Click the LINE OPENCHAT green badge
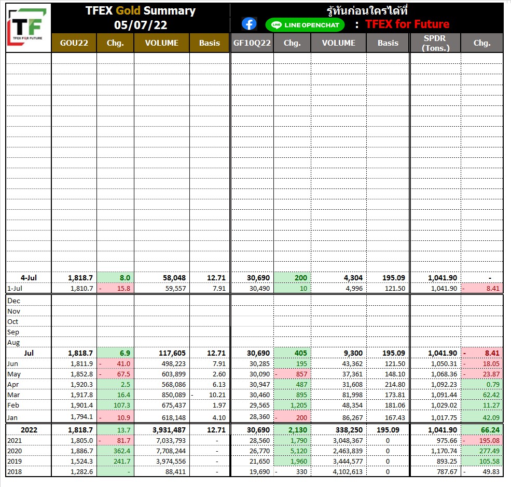The height and width of the screenshot is (487, 511). pyautogui.click(x=305, y=25)
